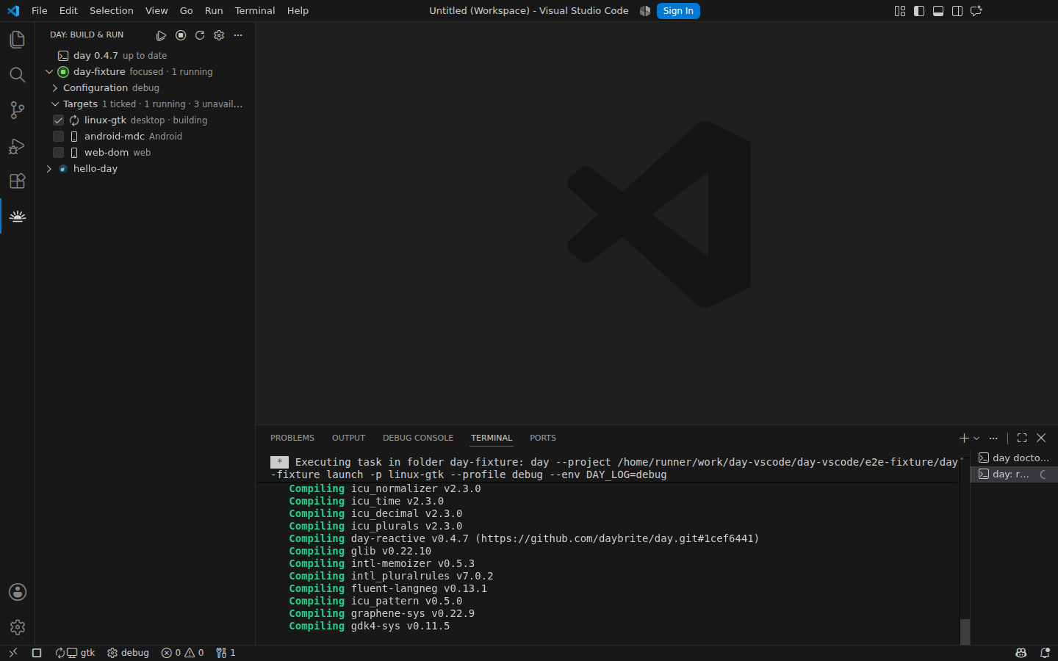Open the chat sparkle icon in title bar
The height and width of the screenshot is (661, 1058).
click(976, 11)
